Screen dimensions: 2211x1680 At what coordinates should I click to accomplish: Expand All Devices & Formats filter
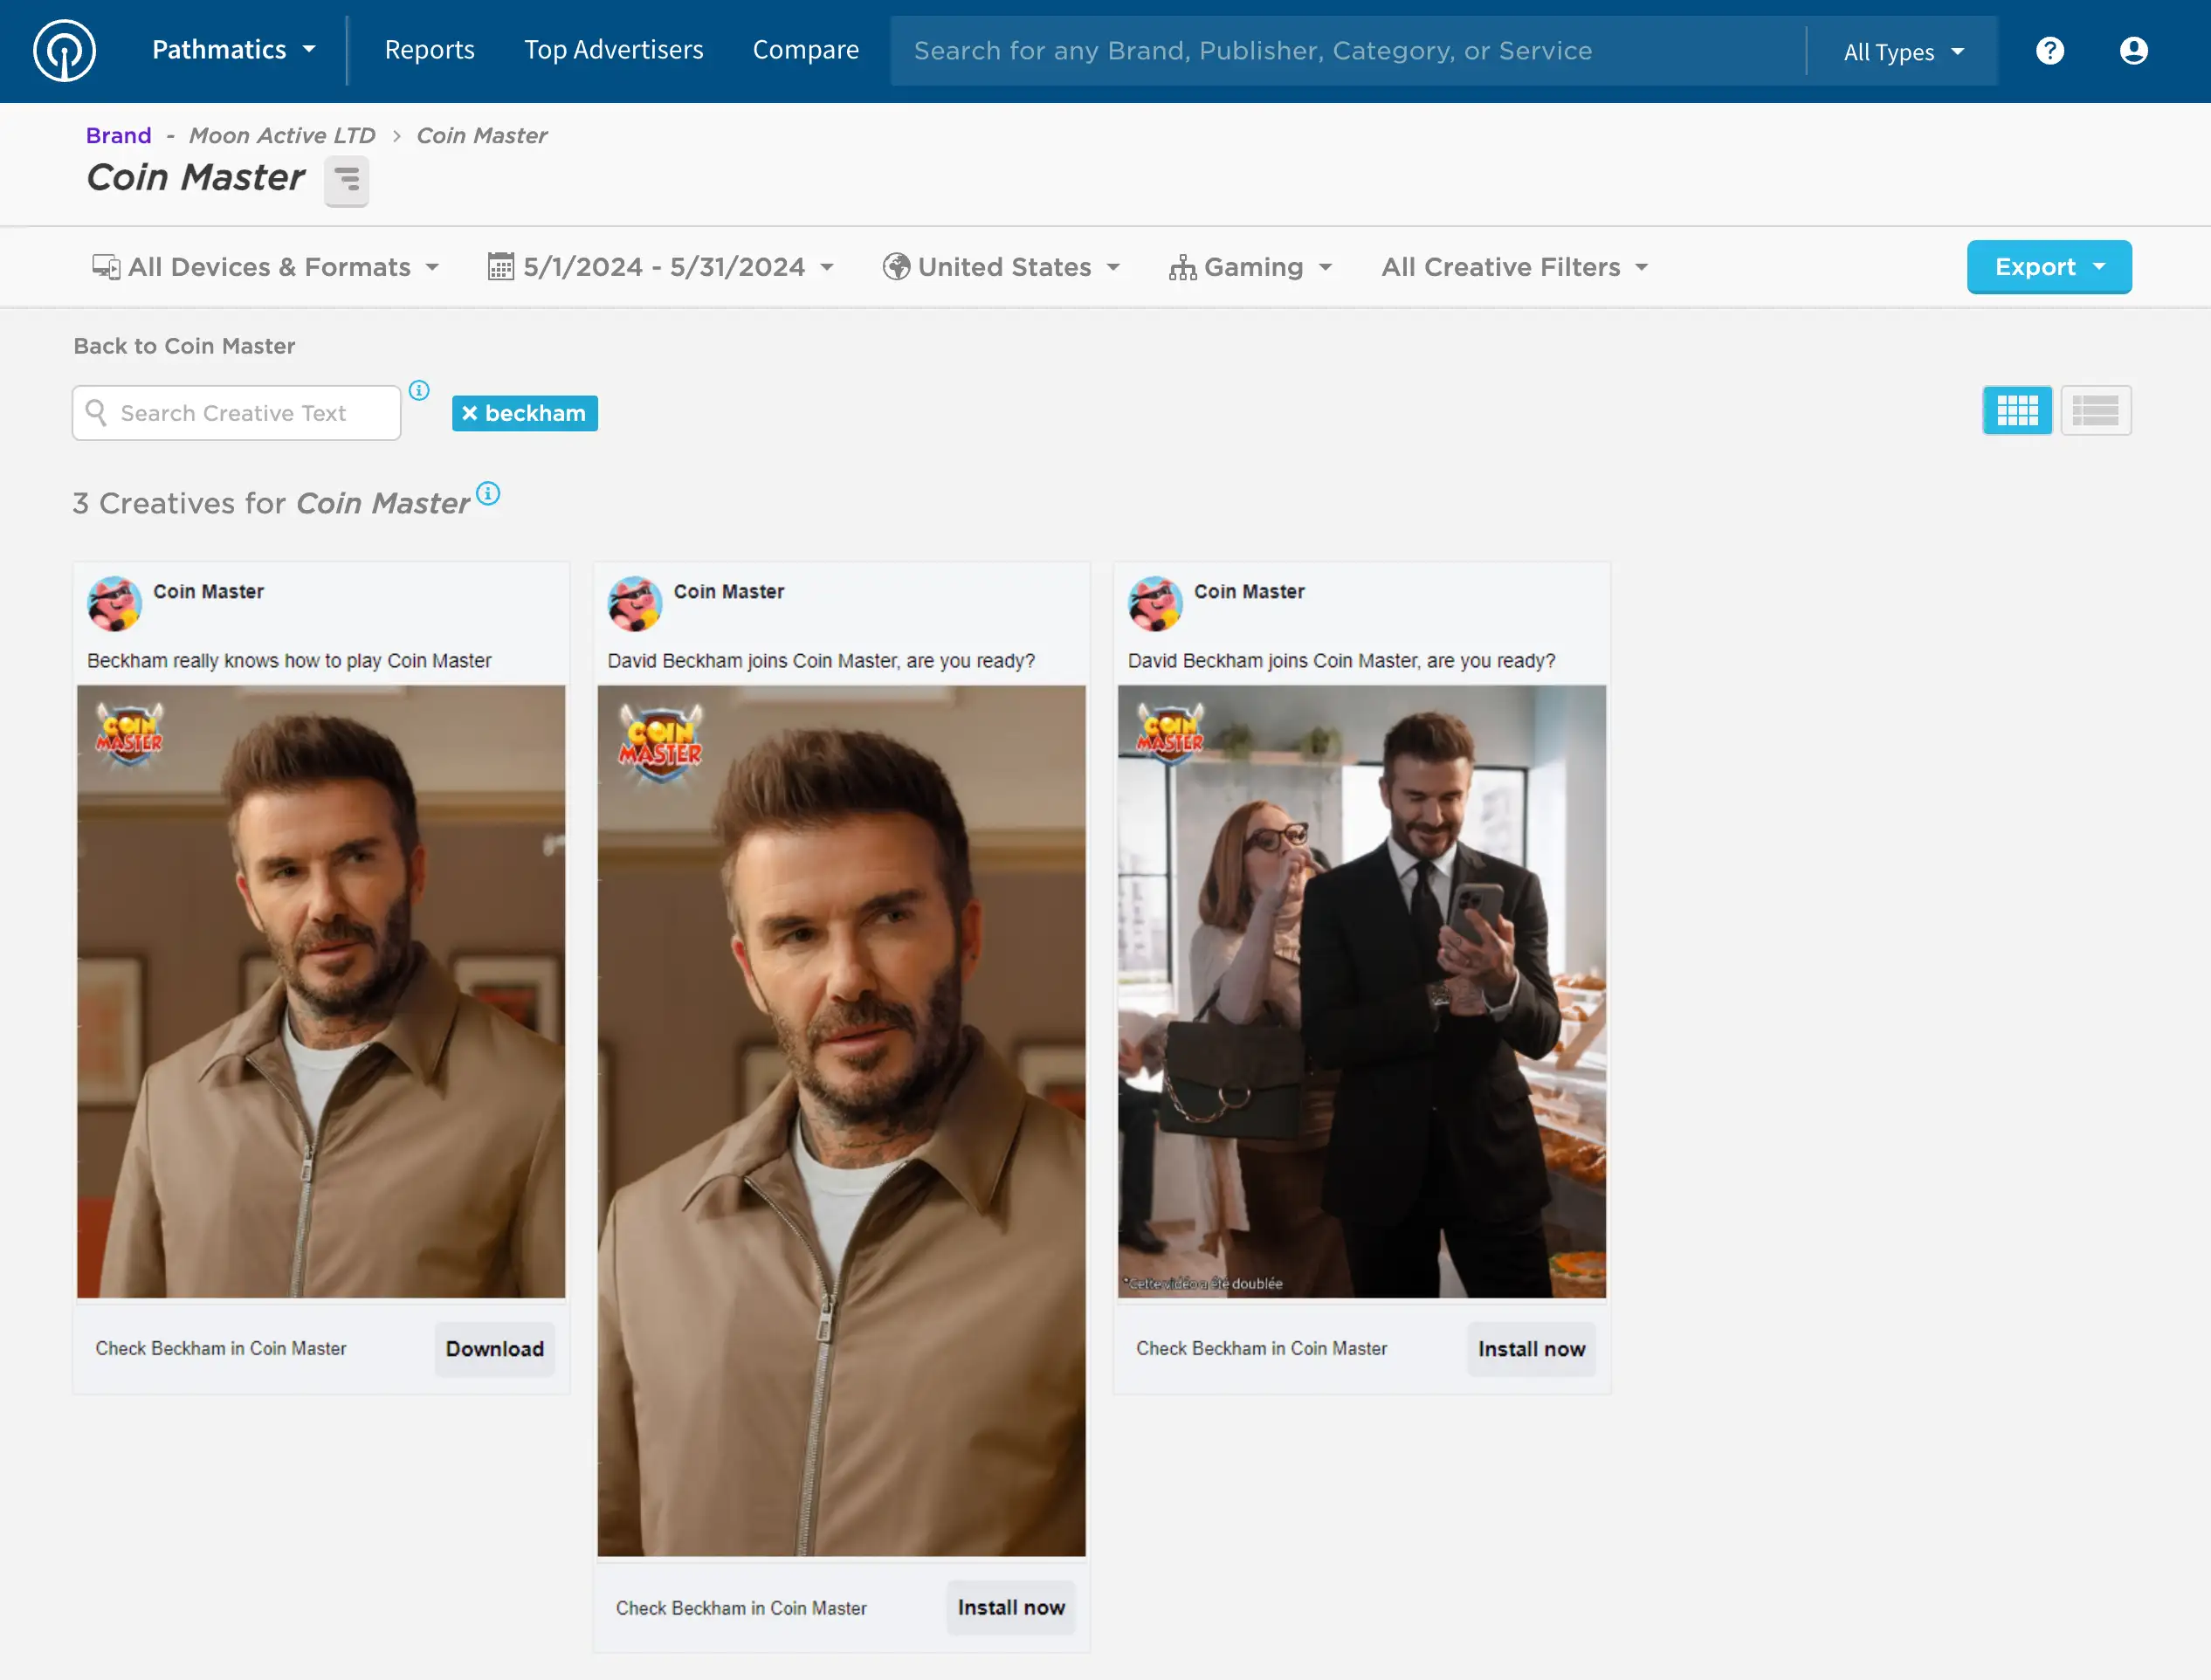pos(266,267)
